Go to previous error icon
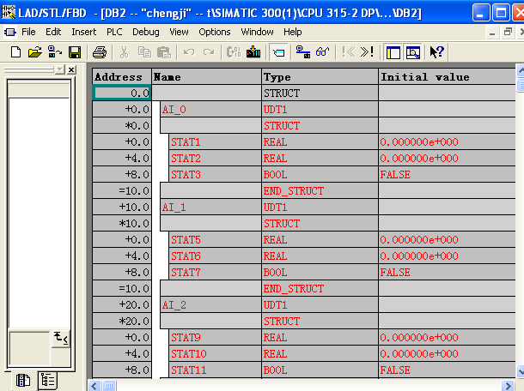The width and height of the screenshot is (524, 391). tap(348, 52)
